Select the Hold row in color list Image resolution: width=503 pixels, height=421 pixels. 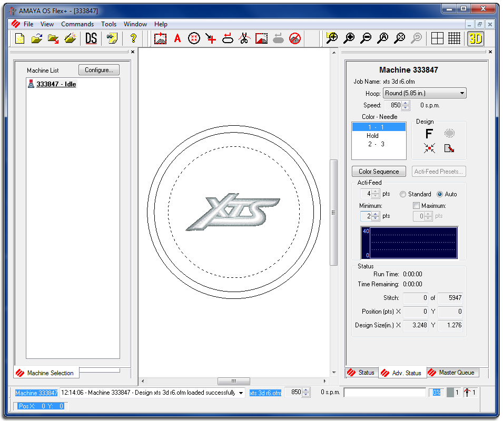(x=379, y=136)
